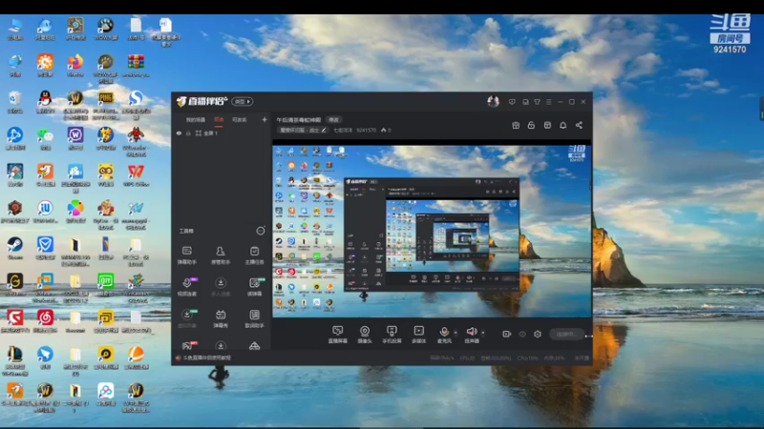Viewport: 764px width, 429px height.
Task: Open the room manager assistant person icon
Action: (221, 255)
